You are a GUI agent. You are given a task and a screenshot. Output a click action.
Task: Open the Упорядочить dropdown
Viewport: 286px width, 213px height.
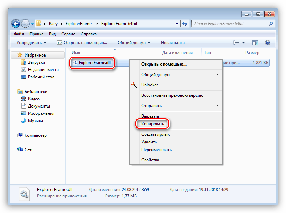tap(31, 43)
